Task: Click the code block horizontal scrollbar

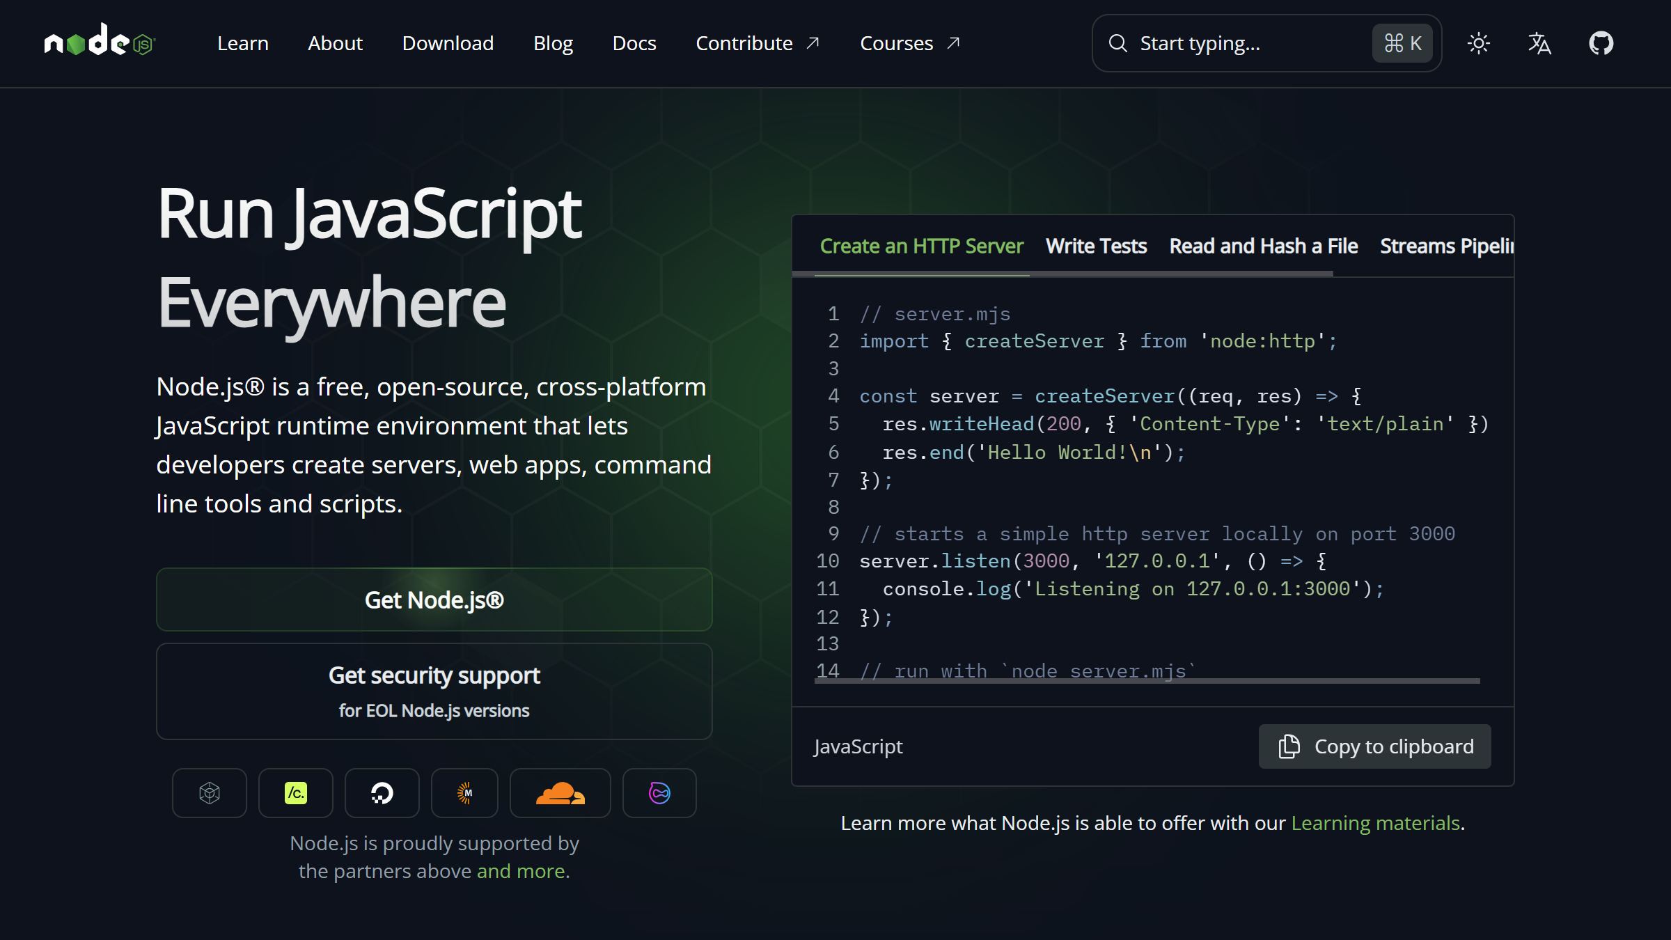Action: (1147, 681)
